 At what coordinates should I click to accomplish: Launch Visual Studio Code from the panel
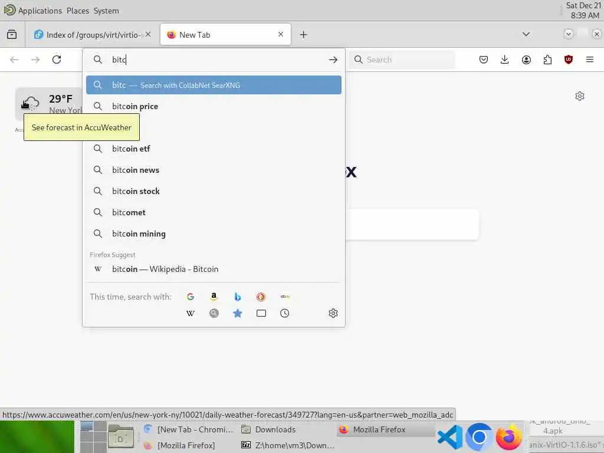tap(450, 437)
